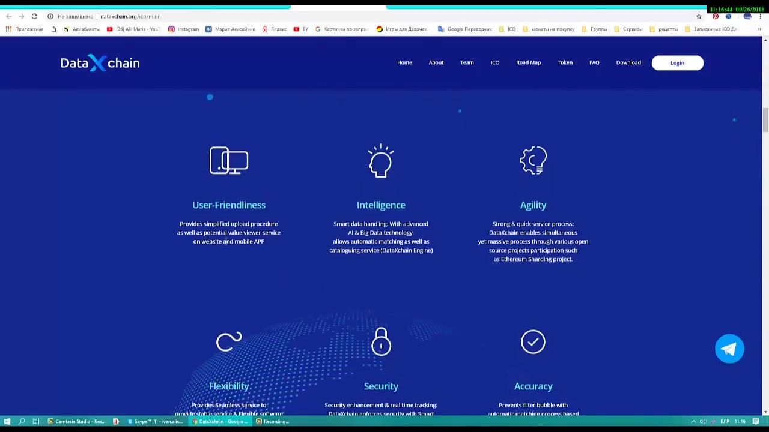This screenshot has width=769, height=432.
Task: Open the Download nav item
Action: 628,62
